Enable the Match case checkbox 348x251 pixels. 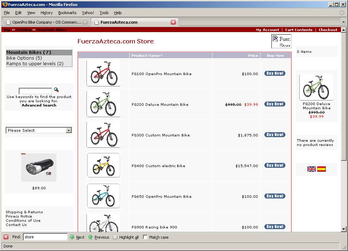click(x=145, y=237)
